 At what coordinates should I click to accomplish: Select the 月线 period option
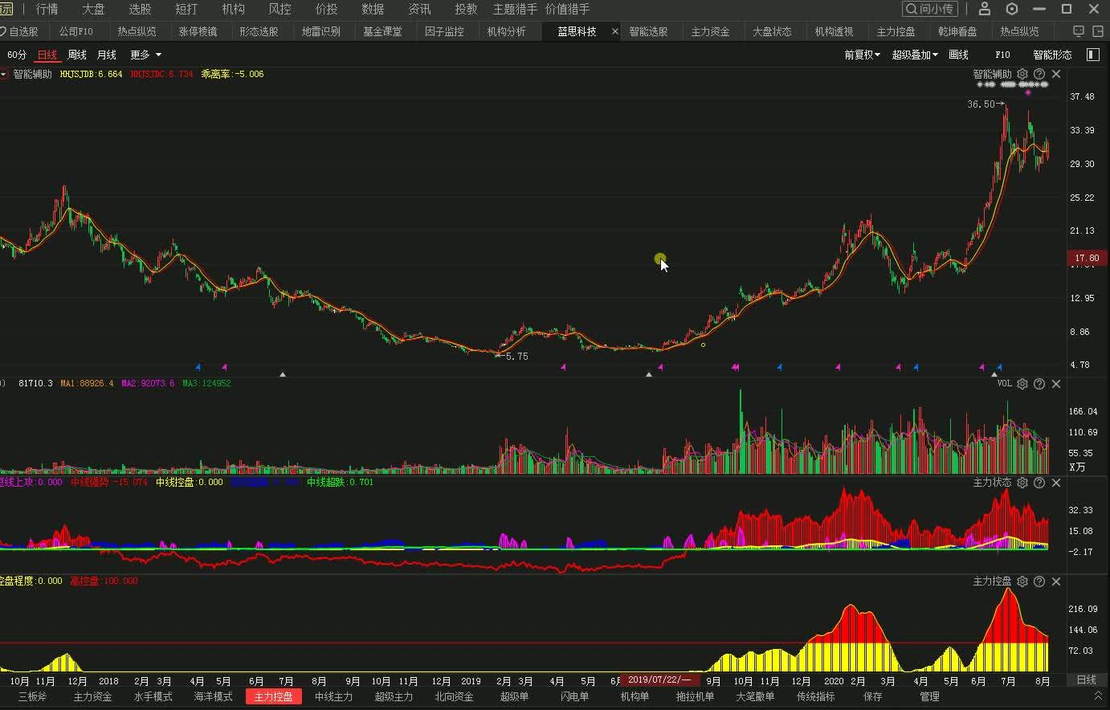106,55
